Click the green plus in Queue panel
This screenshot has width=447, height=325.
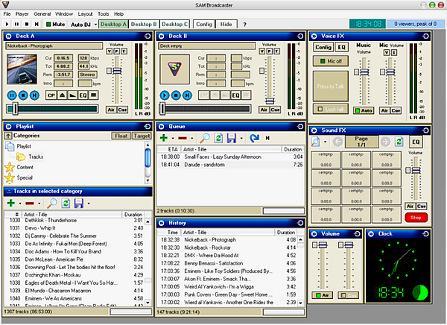pyautogui.click(x=164, y=138)
